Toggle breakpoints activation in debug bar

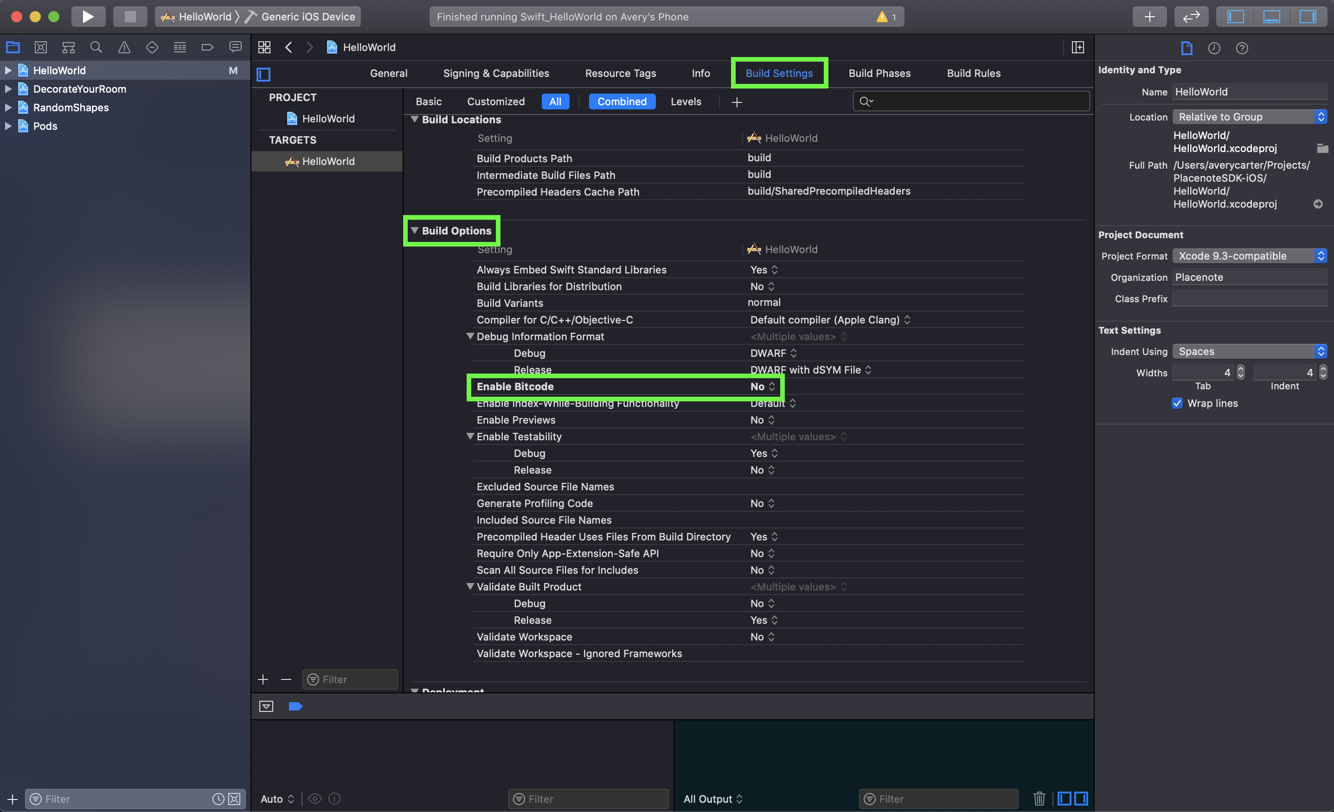(x=295, y=706)
